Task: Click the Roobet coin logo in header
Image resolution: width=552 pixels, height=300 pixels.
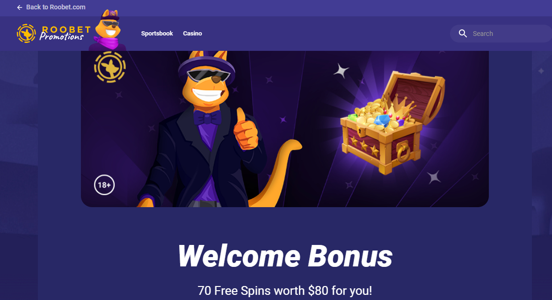Action: pos(26,34)
